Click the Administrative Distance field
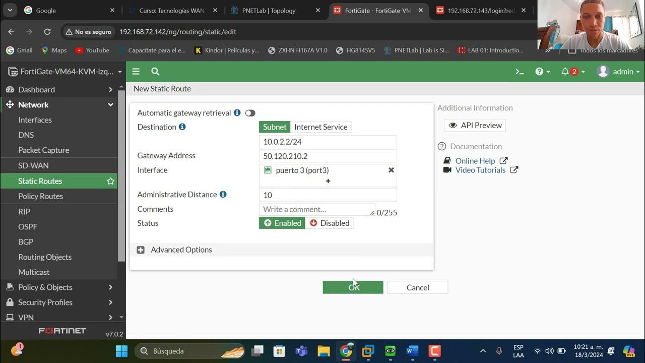The height and width of the screenshot is (363, 645). point(328,195)
